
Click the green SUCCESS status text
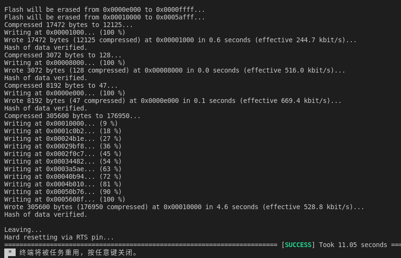[x=298, y=245]
